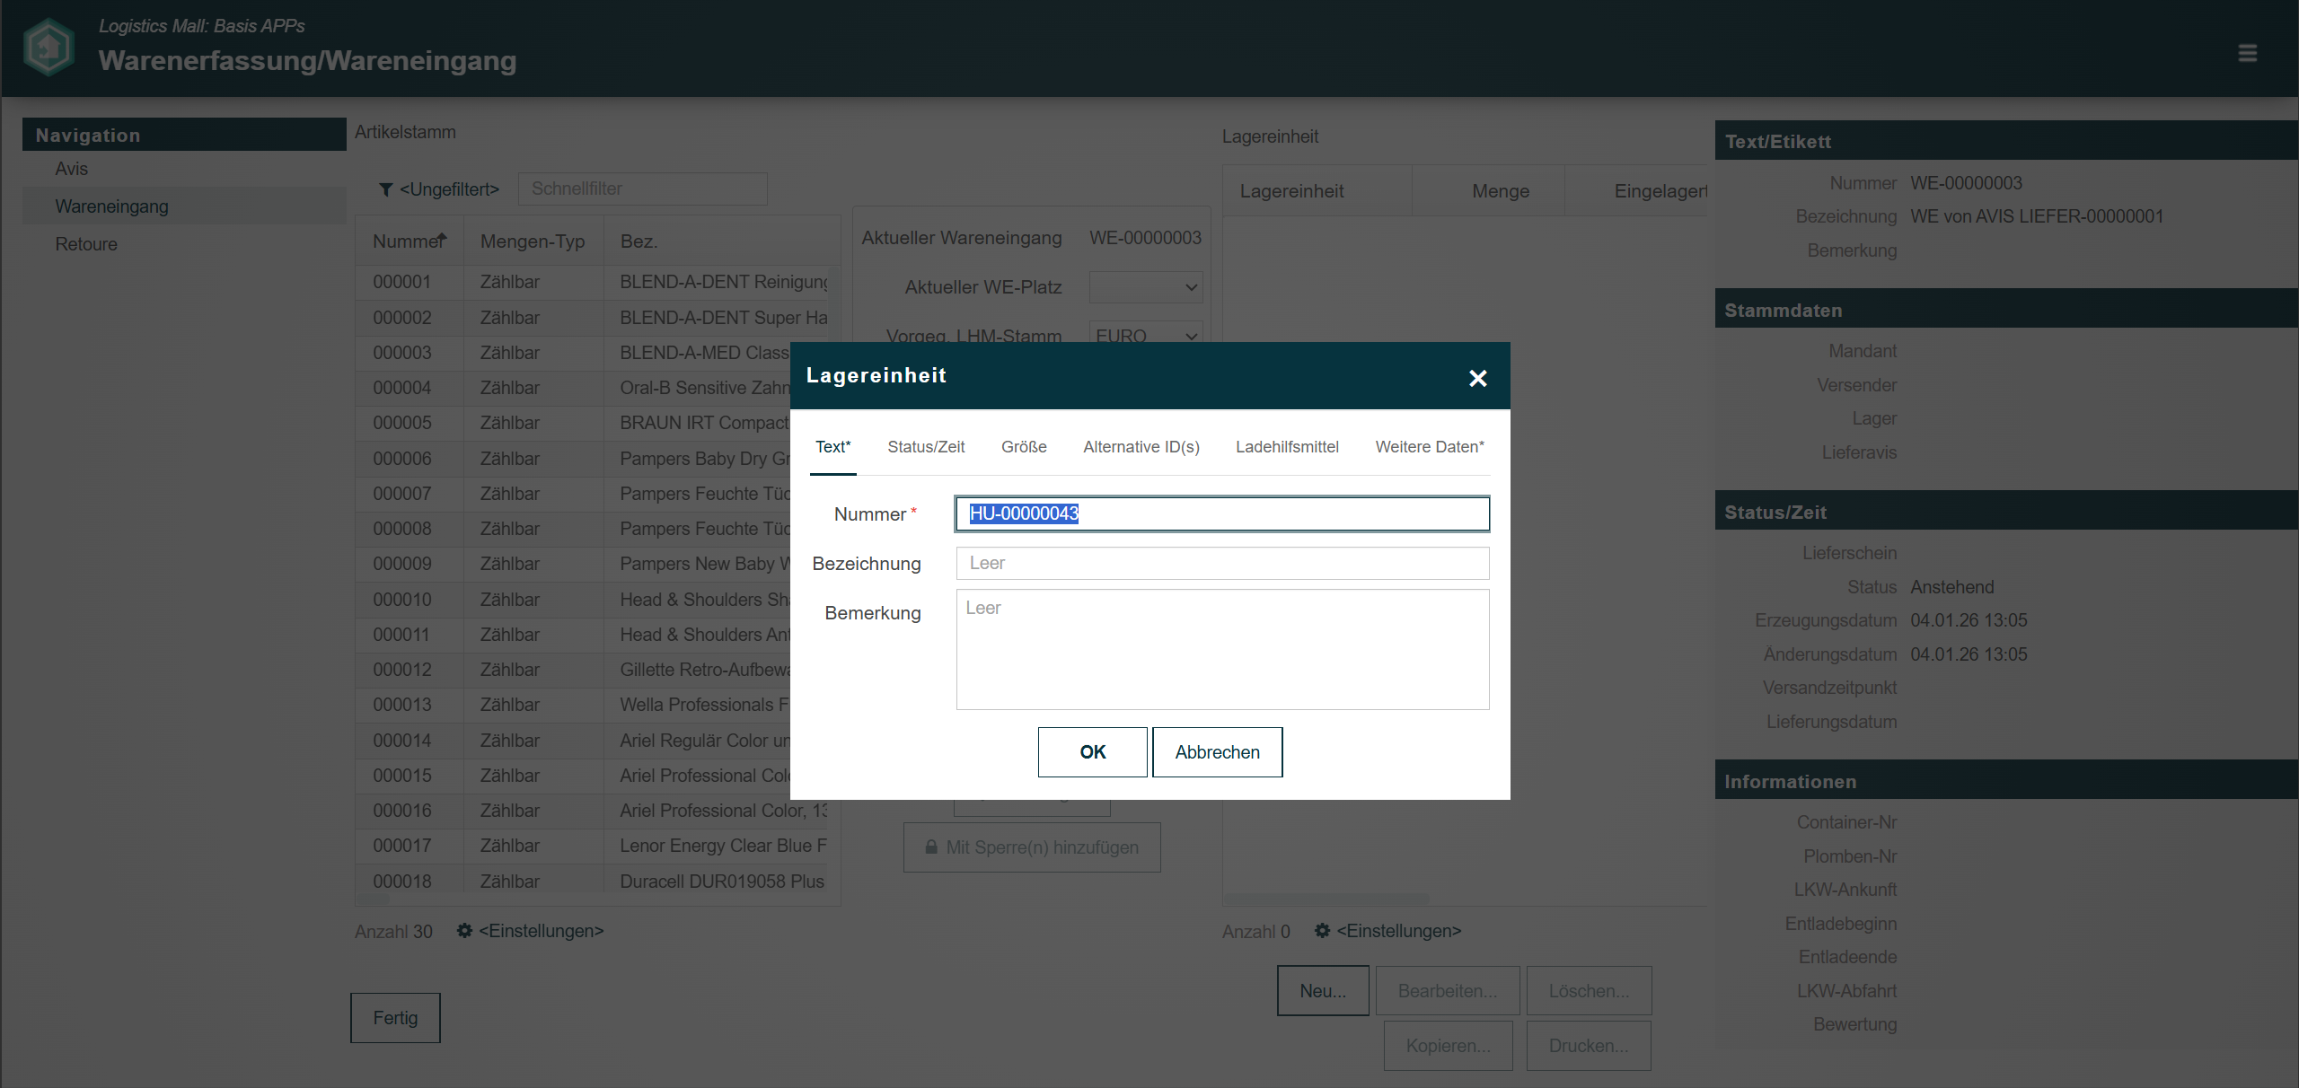
Task: Switch to the Ladehilfsmittel tab
Action: click(1287, 447)
